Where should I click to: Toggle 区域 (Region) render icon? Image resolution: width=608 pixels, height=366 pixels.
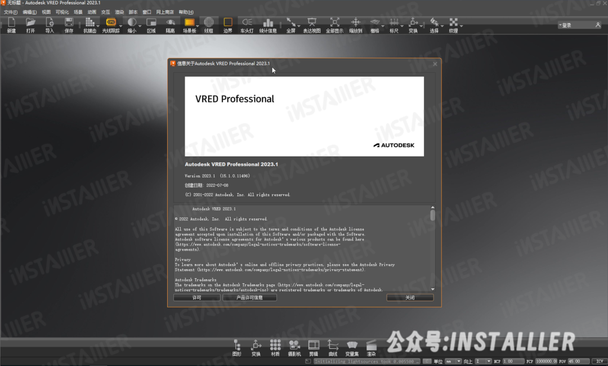[151, 25]
